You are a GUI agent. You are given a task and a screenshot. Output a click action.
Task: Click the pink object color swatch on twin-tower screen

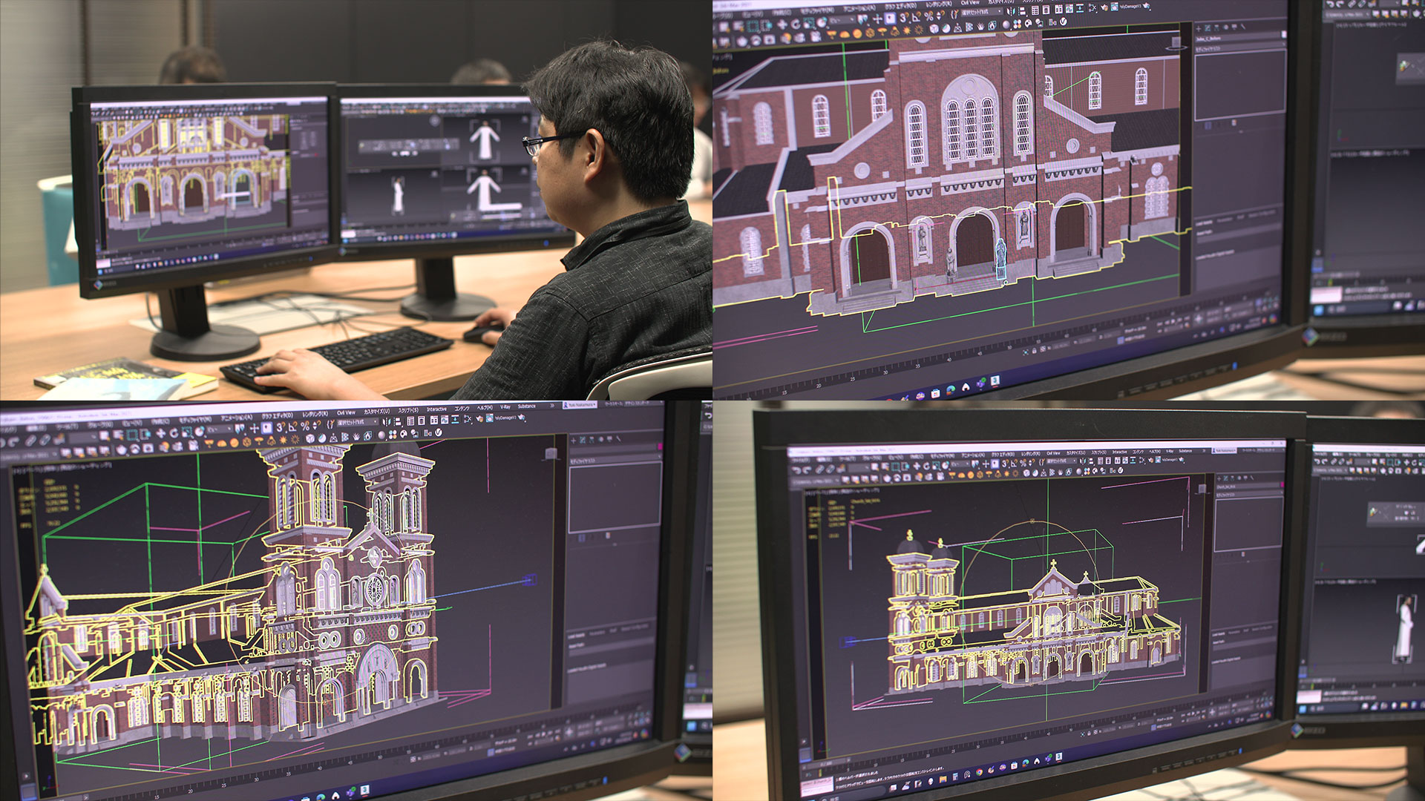click(660, 446)
